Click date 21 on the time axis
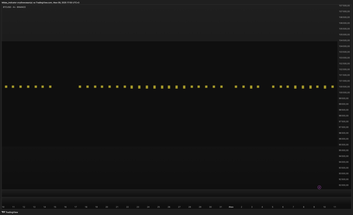This screenshot has width=353, height=215. 117,207
